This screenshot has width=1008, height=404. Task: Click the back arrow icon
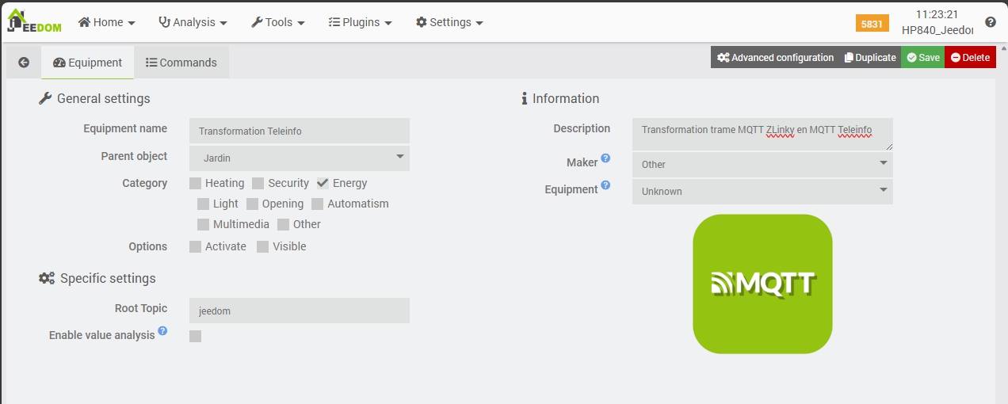point(24,63)
